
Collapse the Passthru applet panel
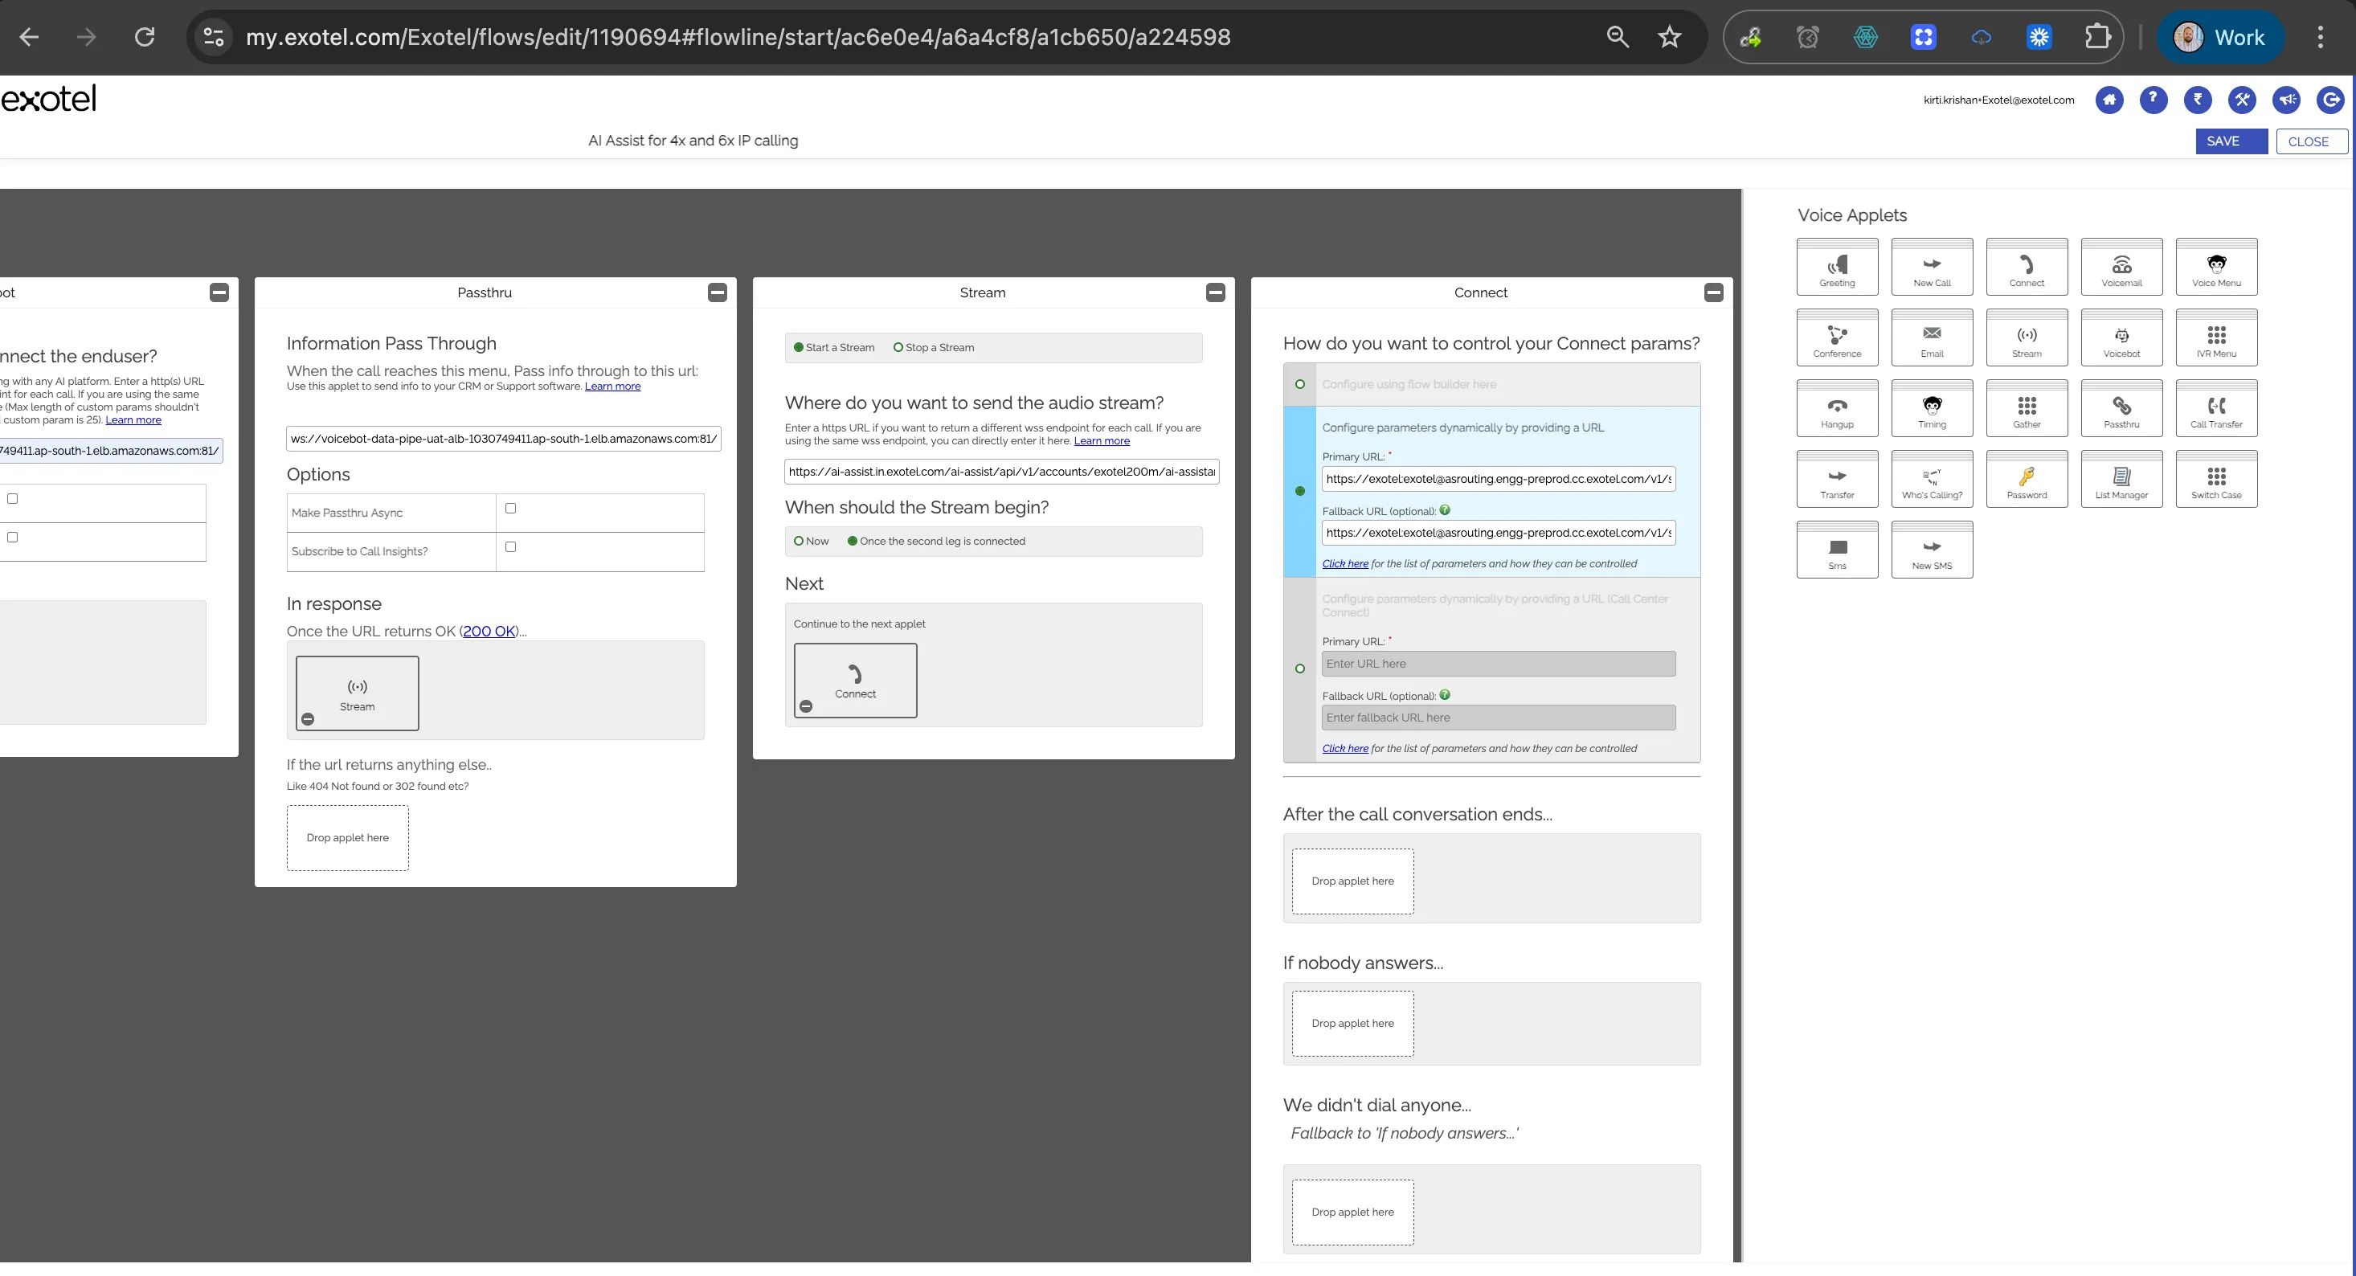(717, 292)
